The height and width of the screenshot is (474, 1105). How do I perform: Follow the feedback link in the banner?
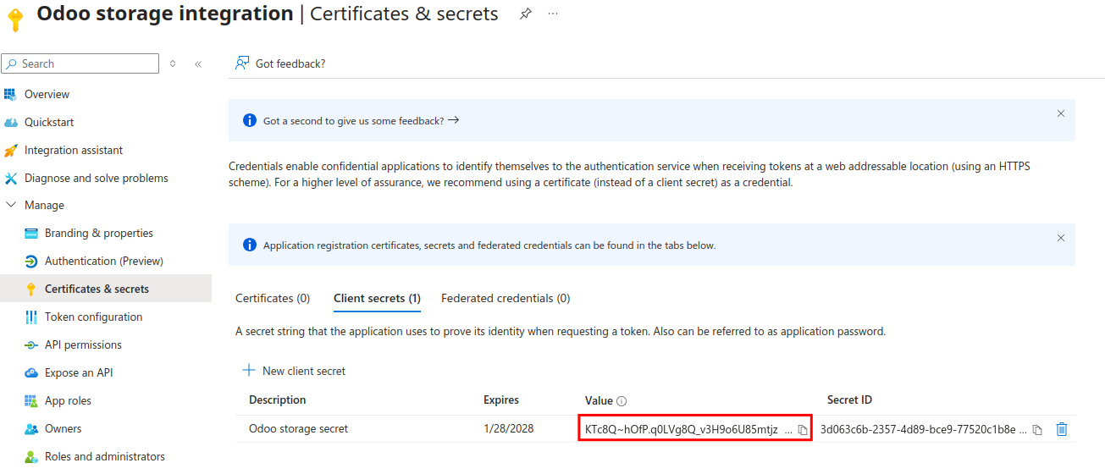point(361,120)
